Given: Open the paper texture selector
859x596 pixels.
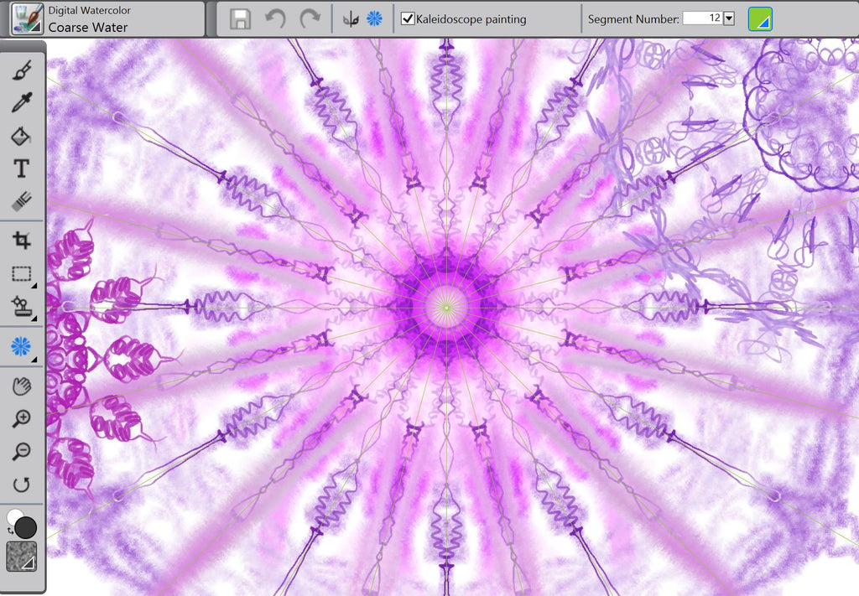Looking at the screenshot, I should pos(22,556).
